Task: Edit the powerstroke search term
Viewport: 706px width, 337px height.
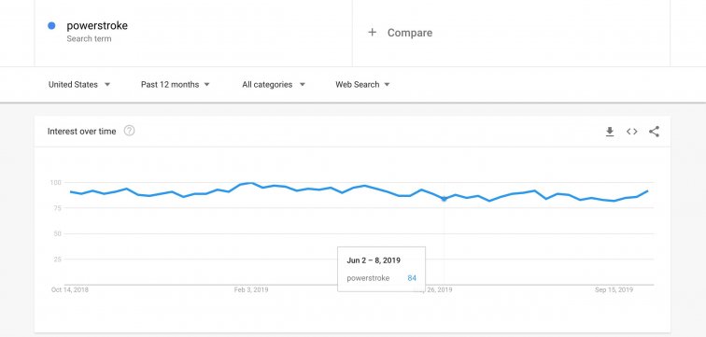Action: pos(97,25)
